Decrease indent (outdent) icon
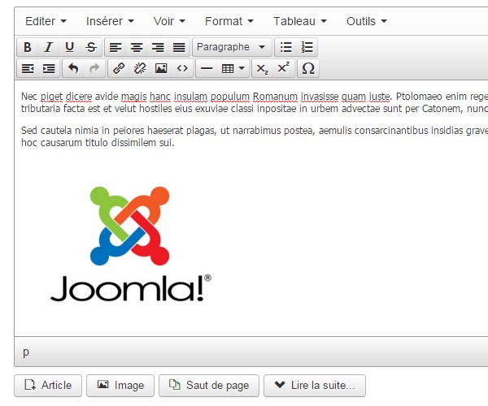The width and height of the screenshot is (488, 406). pos(28,68)
